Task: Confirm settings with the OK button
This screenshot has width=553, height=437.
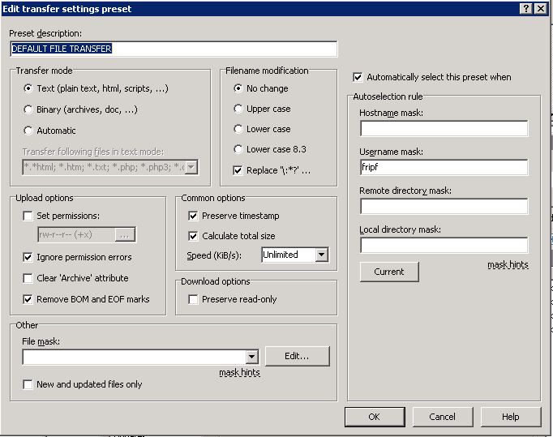Action: click(374, 417)
